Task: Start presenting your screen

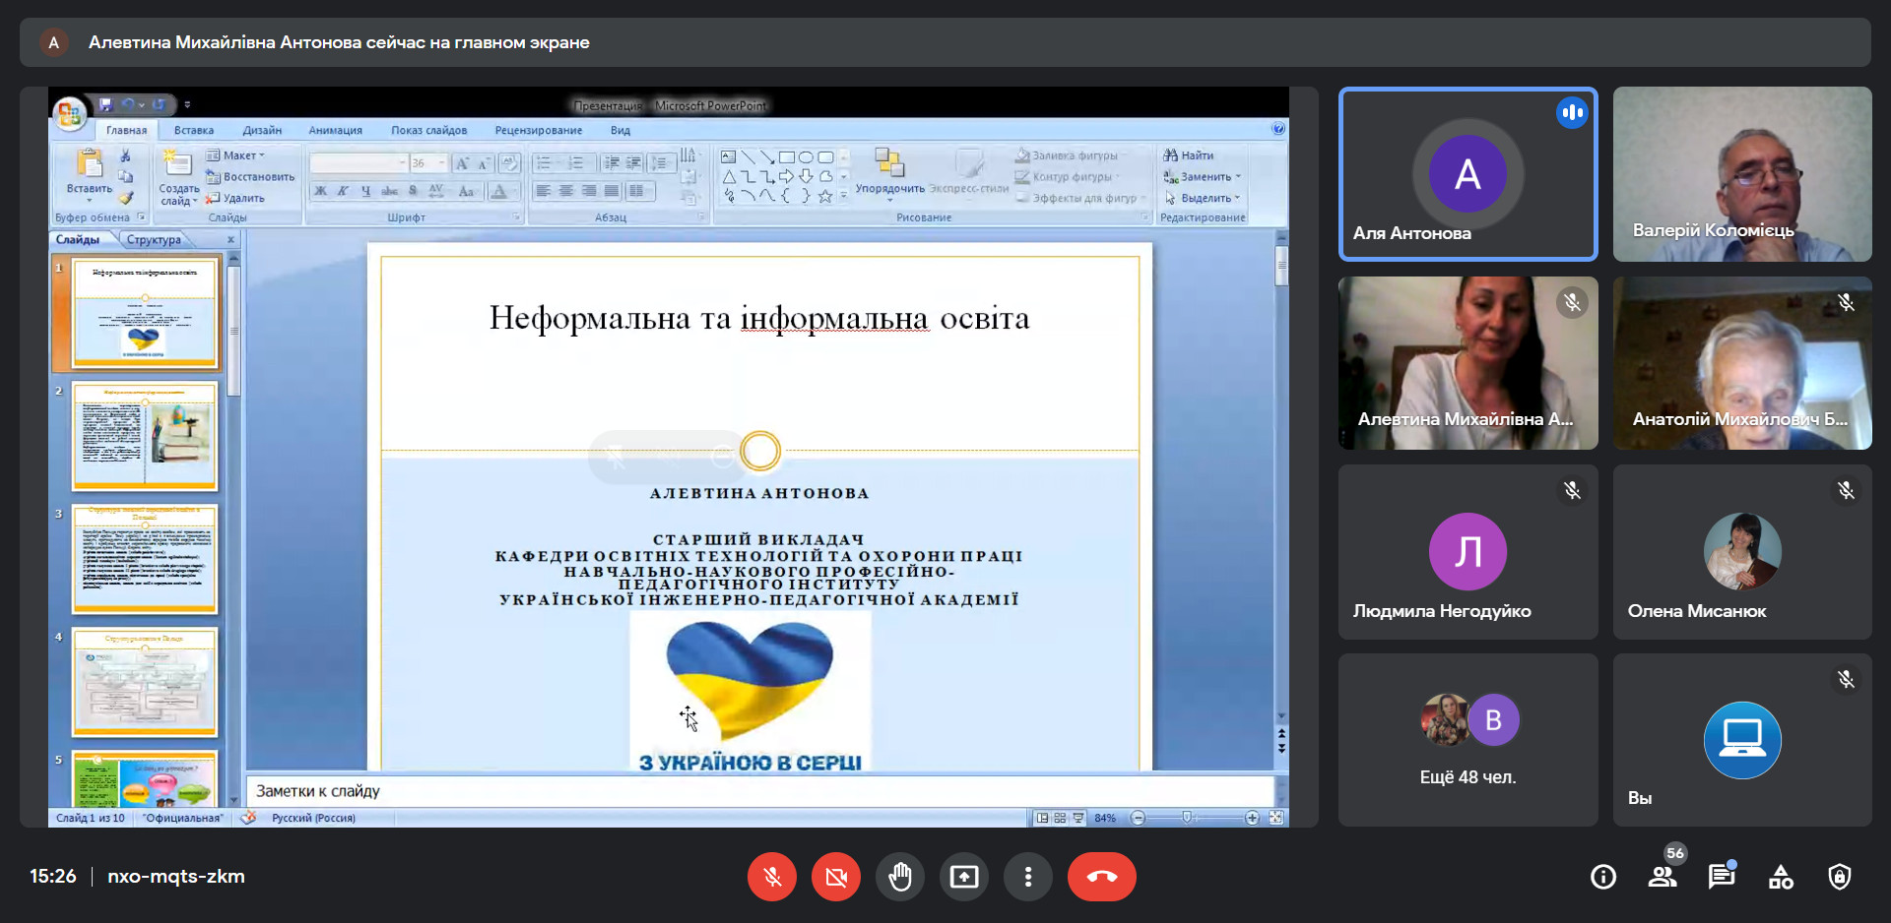Action: tap(964, 876)
